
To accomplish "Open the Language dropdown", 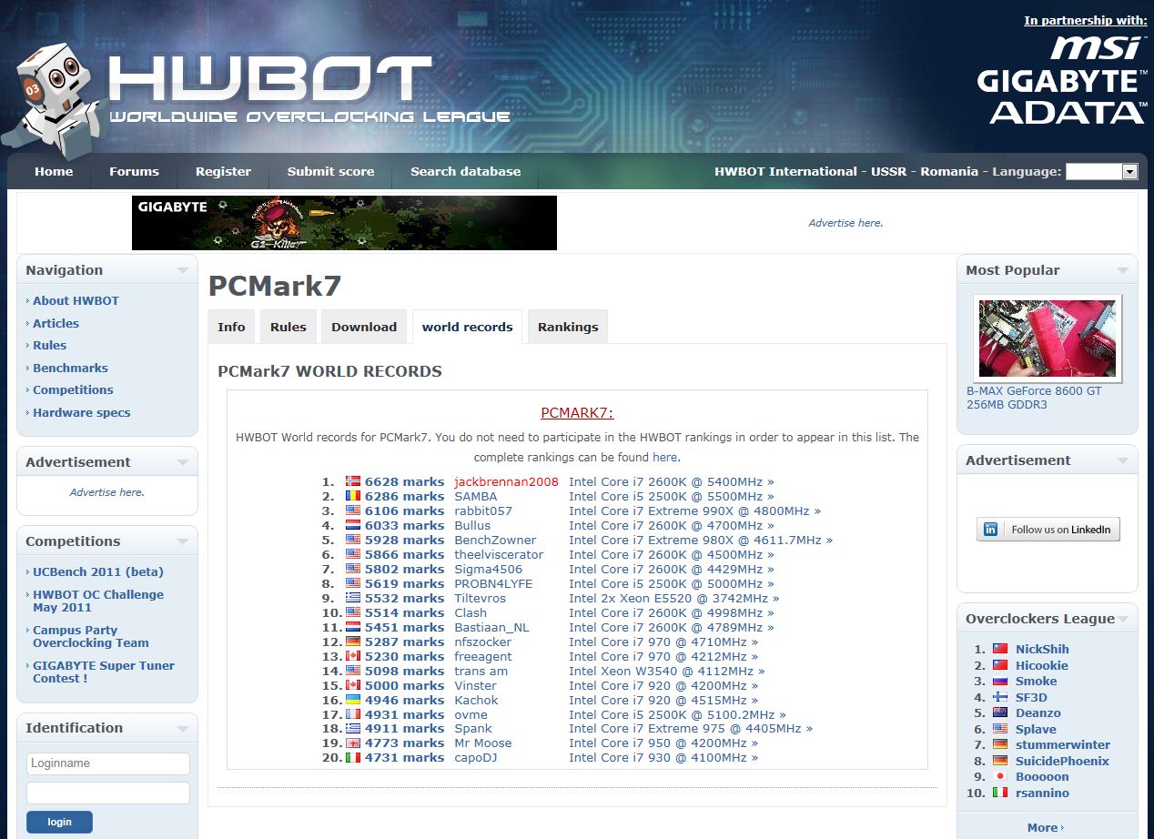I will (1102, 171).
